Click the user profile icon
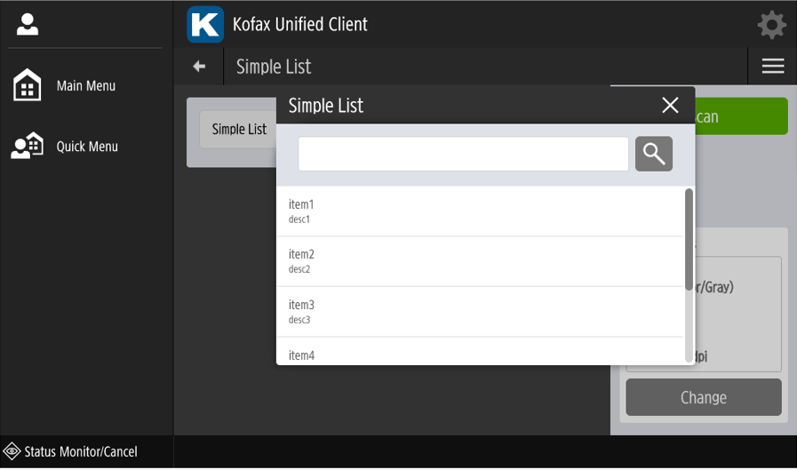 [x=28, y=25]
